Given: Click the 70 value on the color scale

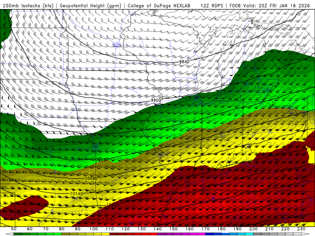Looking at the screenshot, I should click(x=46, y=229).
